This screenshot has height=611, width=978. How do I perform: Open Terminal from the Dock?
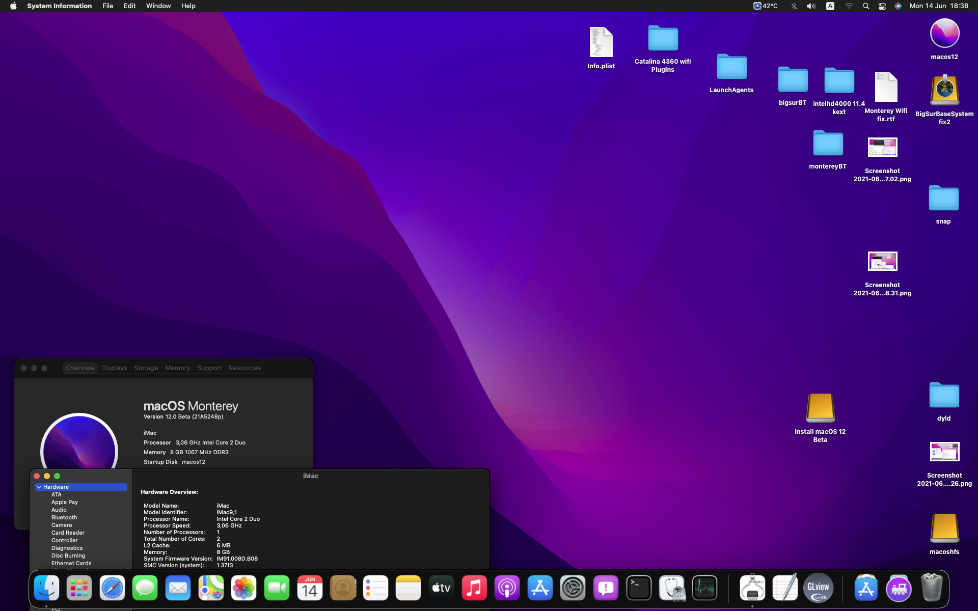point(639,588)
